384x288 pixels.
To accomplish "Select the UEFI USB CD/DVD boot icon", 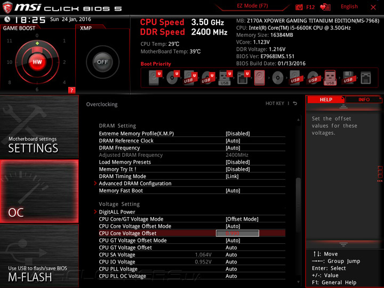I will 208,78.
